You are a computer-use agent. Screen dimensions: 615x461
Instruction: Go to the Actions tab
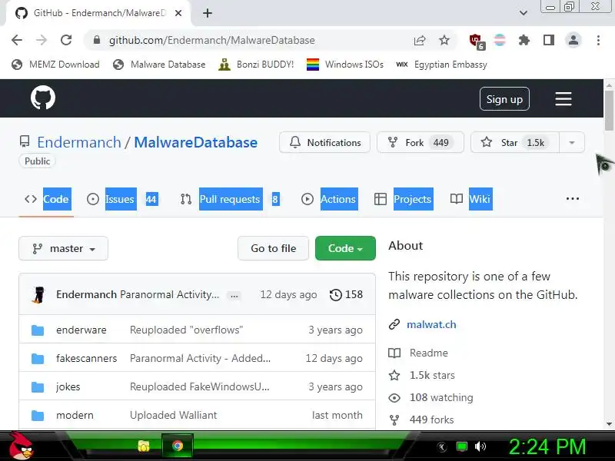[329, 199]
